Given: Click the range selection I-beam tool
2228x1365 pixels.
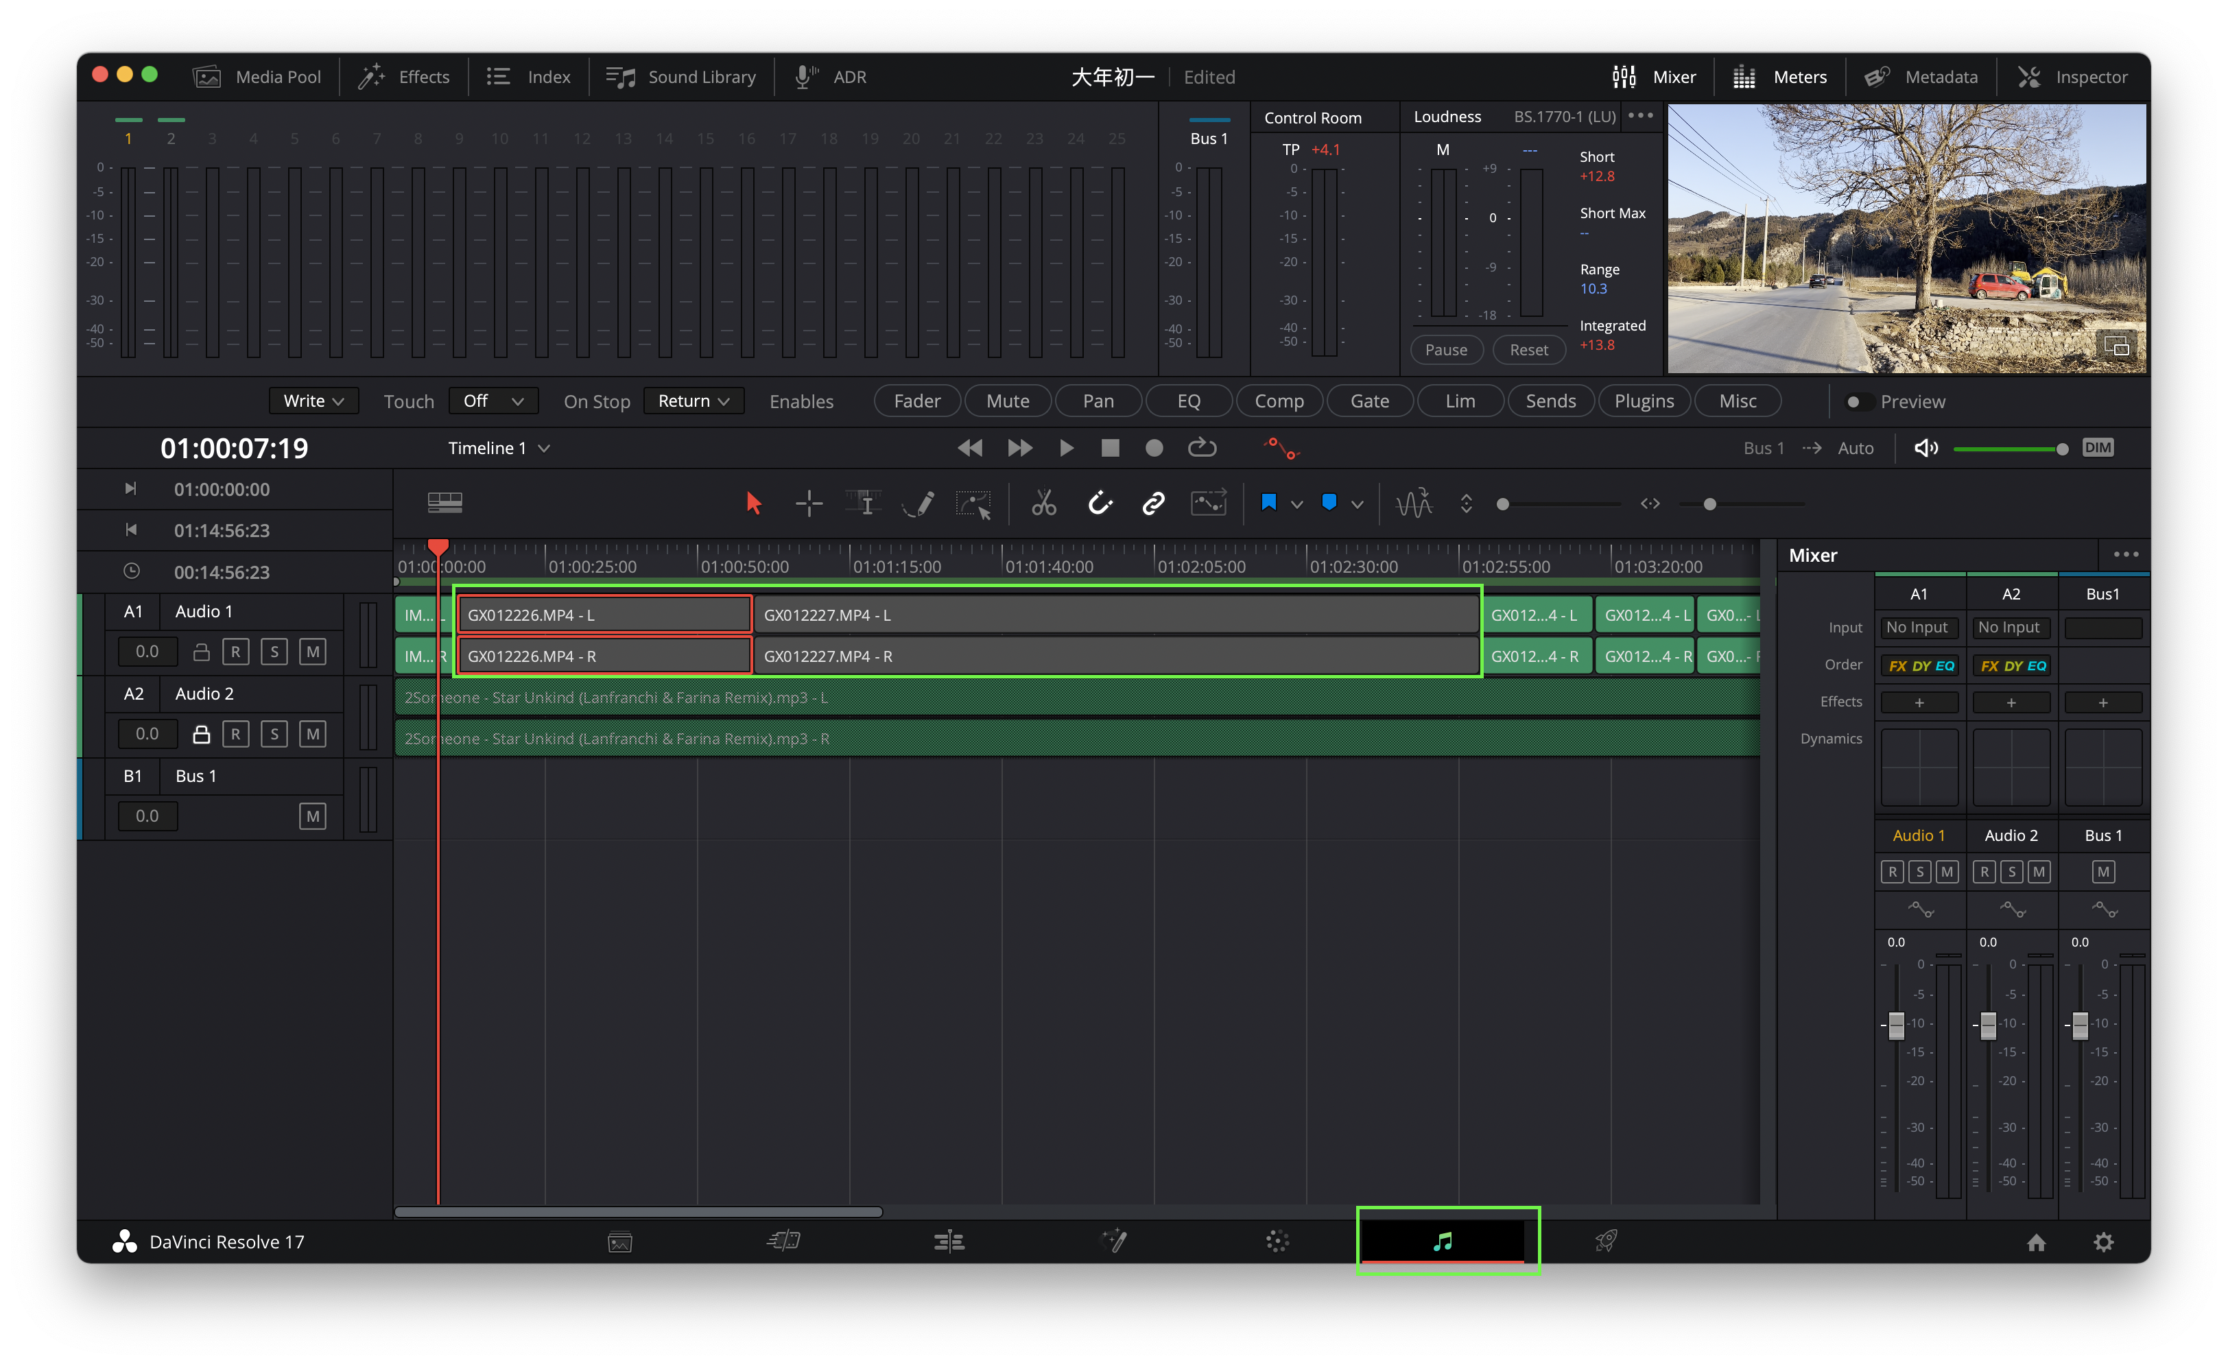Looking at the screenshot, I should (864, 503).
